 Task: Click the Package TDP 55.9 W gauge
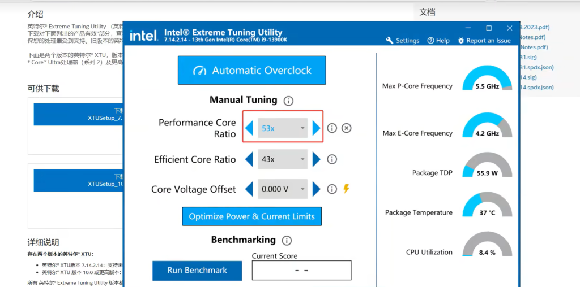[x=487, y=165]
